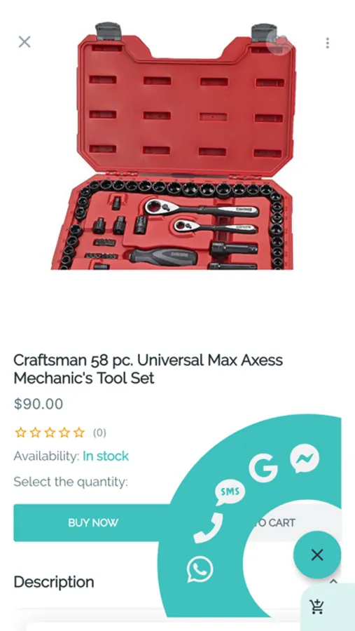Open the SMS chat bubble icon
The height and width of the screenshot is (631, 355).
coord(230,492)
